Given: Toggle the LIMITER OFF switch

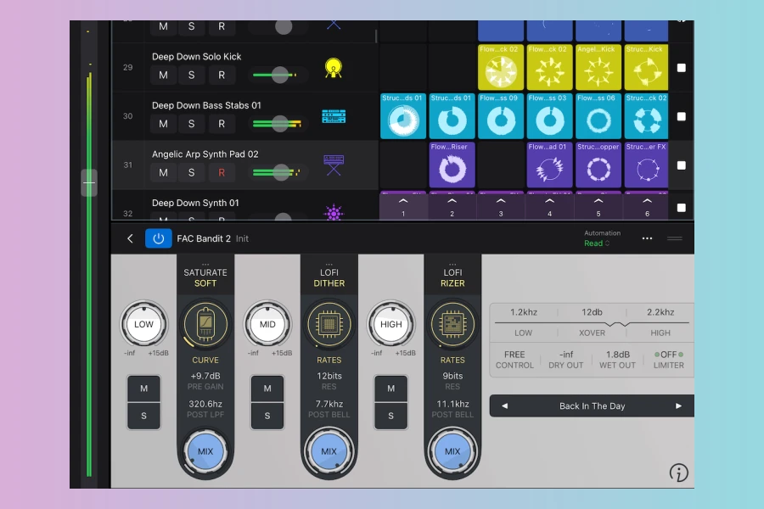Looking at the screenshot, I should [x=669, y=355].
